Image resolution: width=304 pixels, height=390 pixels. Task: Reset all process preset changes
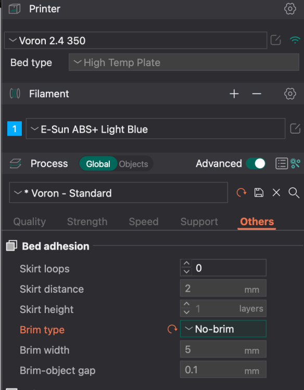[241, 192]
